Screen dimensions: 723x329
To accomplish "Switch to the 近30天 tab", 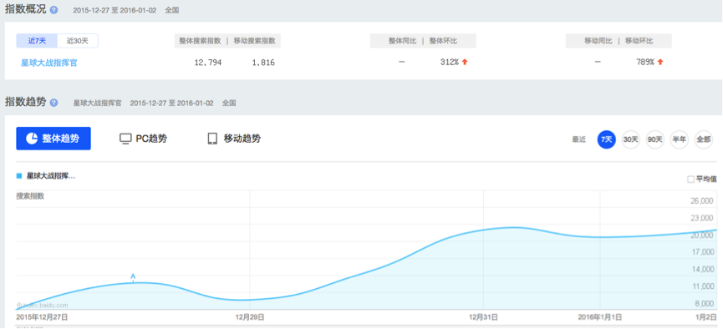I will [x=78, y=41].
